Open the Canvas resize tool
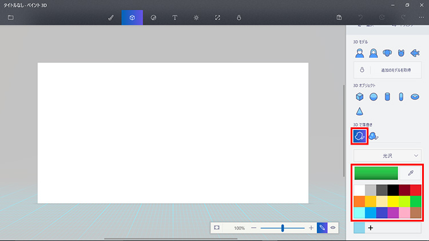The width and height of the screenshot is (429, 241). 217,18
